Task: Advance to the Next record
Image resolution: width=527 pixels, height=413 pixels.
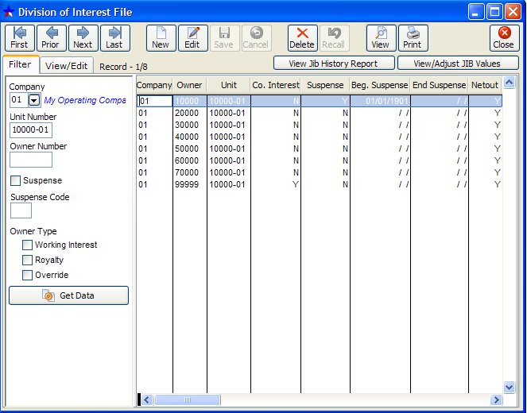Action: coord(83,37)
